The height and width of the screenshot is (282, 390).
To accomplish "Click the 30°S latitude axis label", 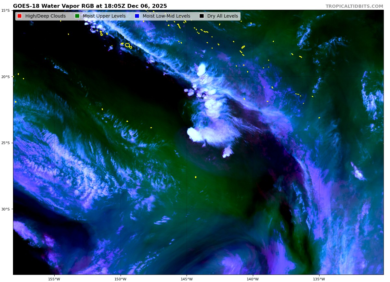I will pyautogui.click(x=5, y=209).
